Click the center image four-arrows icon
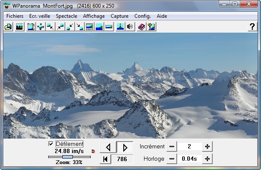This screenshot has height=170, width=261. click(41, 27)
